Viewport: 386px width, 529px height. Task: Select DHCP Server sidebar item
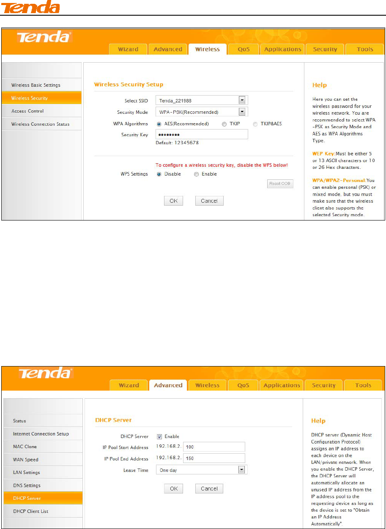click(43, 498)
